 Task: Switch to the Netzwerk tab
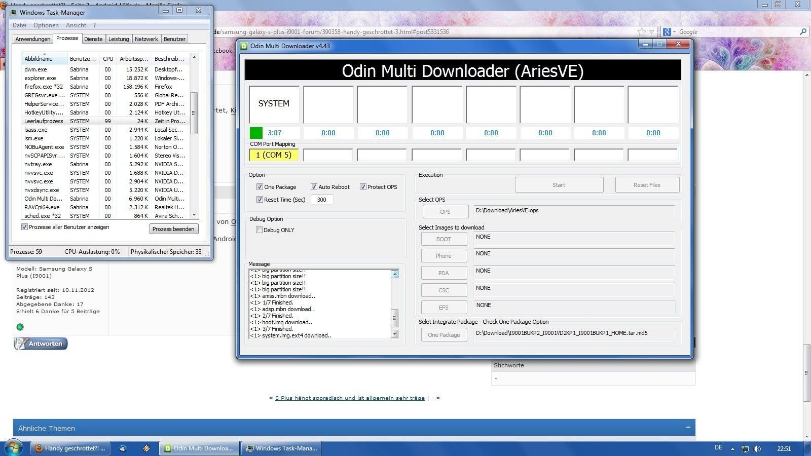click(146, 39)
